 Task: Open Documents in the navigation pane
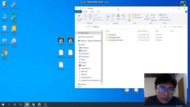[x=85, y=53]
